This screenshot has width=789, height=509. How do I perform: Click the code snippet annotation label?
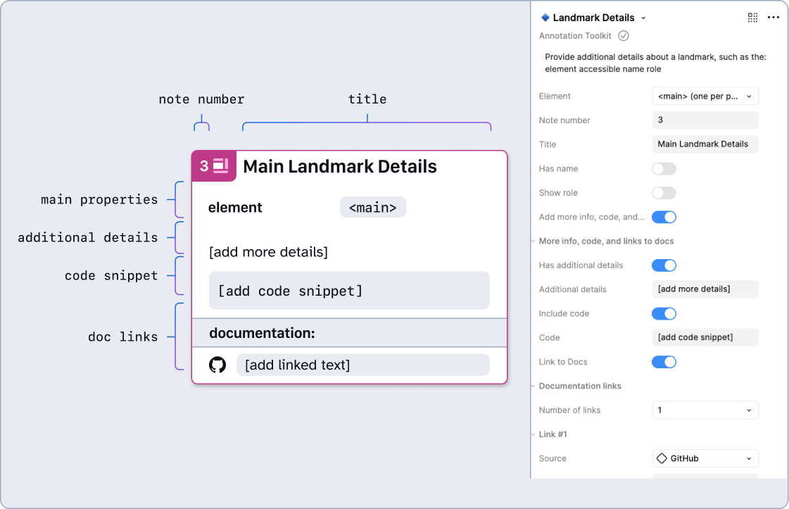(111, 276)
